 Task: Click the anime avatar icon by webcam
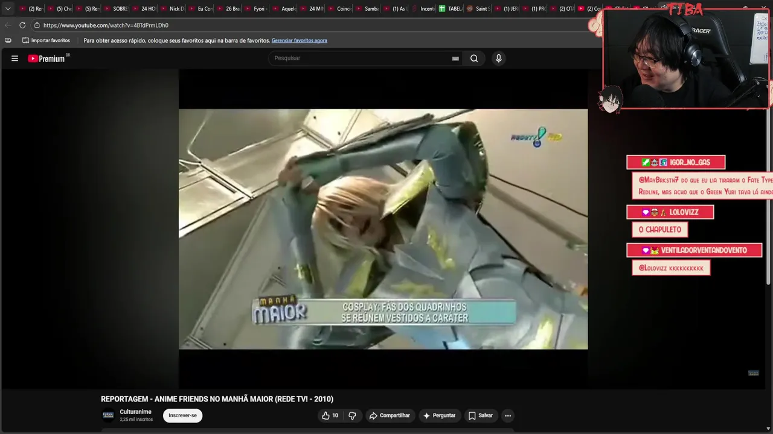(611, 99)
